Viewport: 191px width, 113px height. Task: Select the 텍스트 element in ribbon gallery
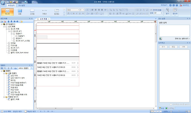coord(8,12)
